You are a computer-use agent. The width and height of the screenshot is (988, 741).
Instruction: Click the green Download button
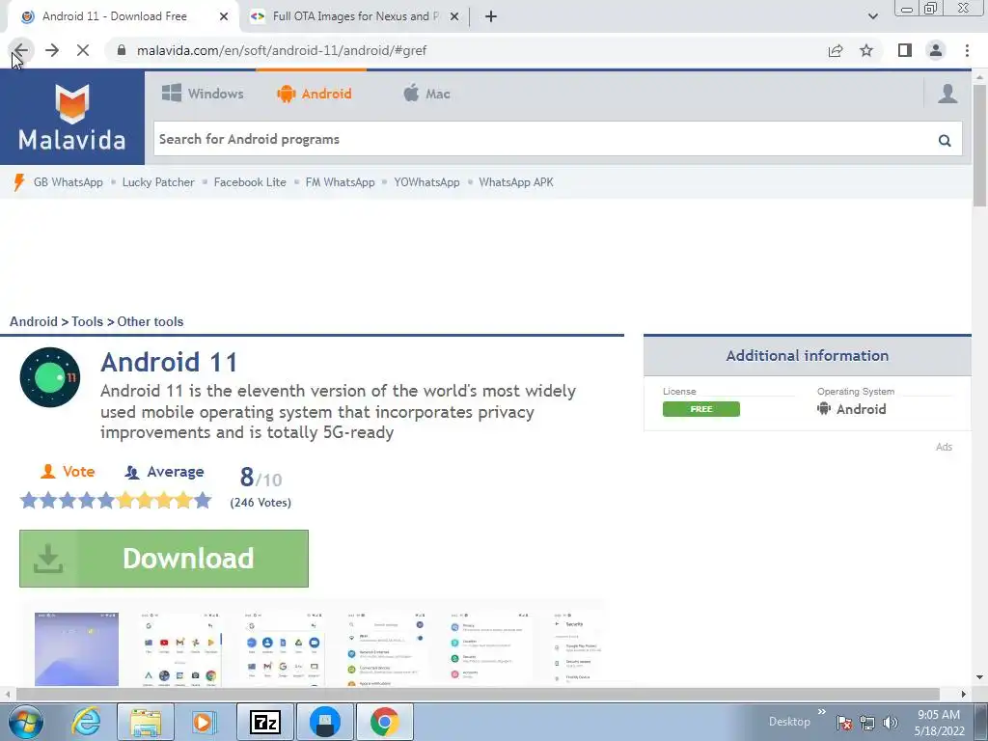tap(164, 559)
